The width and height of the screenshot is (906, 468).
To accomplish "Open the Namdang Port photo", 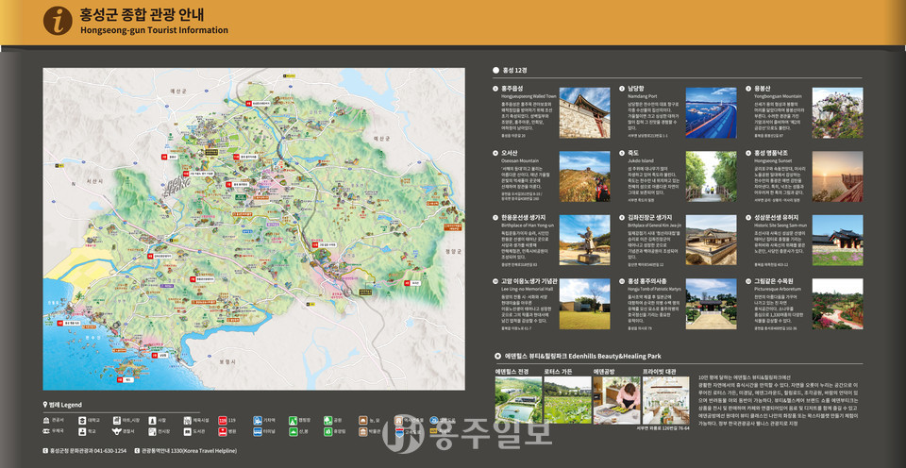I will [x=711, y=112].
